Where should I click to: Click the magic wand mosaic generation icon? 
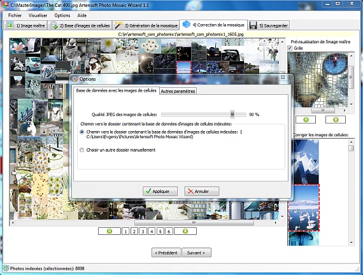pyautogui.click(x=118, y=25)
